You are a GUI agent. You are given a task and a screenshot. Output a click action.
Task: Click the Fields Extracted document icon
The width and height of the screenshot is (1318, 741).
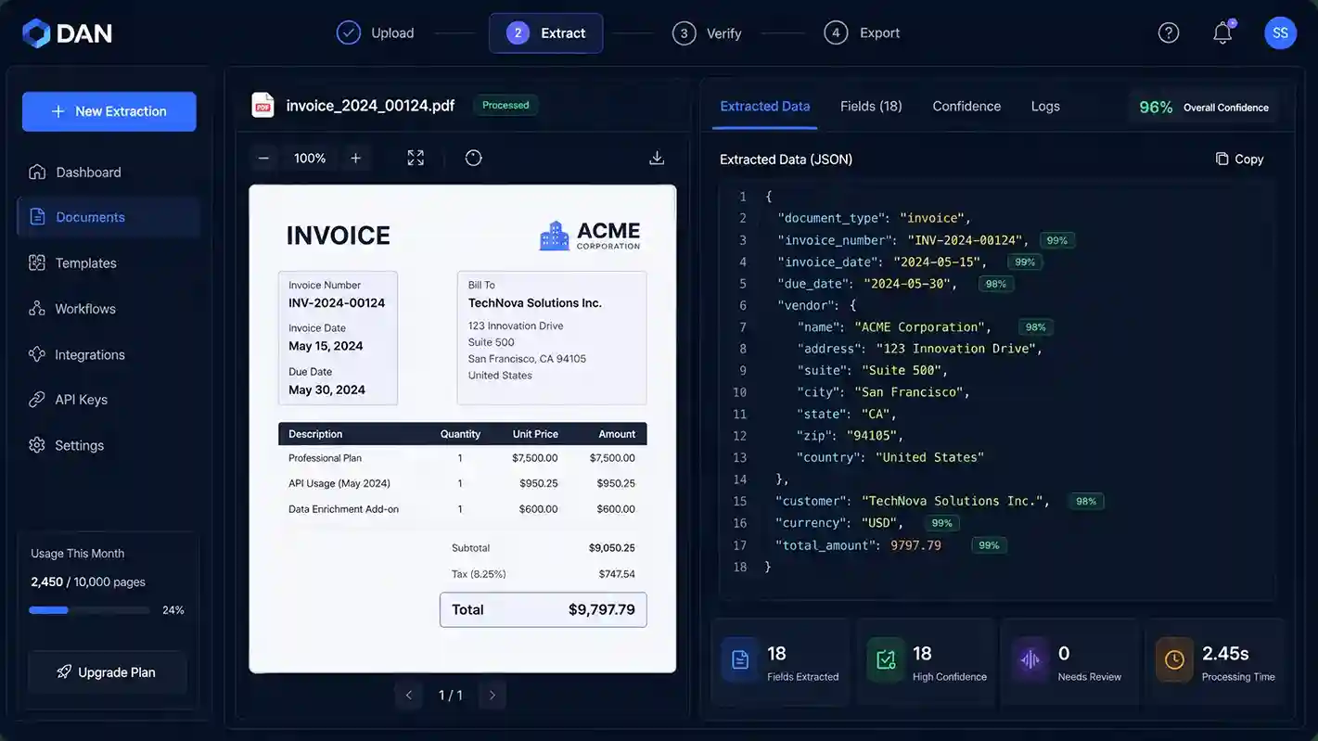click(740, 660)
